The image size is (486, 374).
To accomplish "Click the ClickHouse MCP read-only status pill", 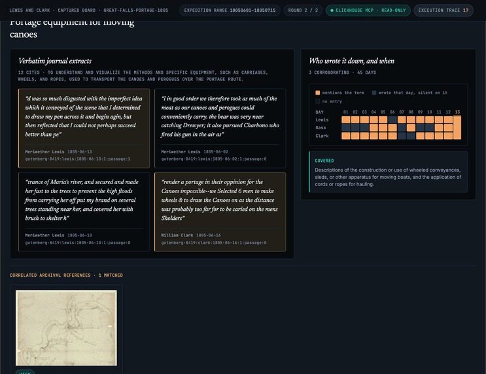I will 368,10.
